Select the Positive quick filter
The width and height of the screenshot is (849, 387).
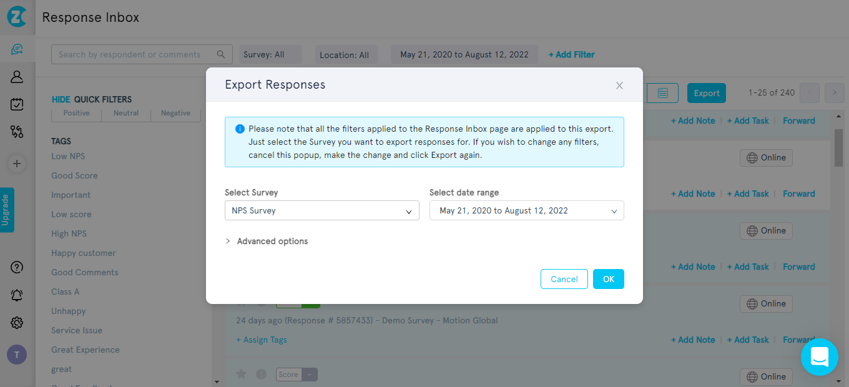(x=76, y=113)
